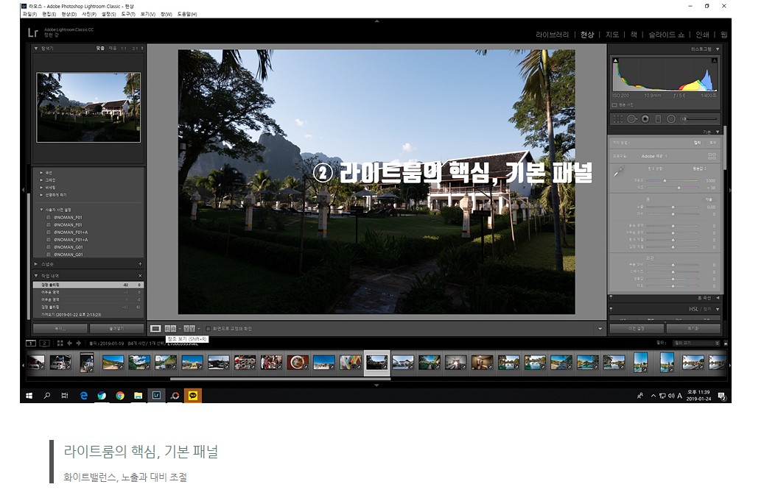The height and width of the screenshot is (501, 764).
Task: Select the crop overlay tool
Action: tap(618, 118)
